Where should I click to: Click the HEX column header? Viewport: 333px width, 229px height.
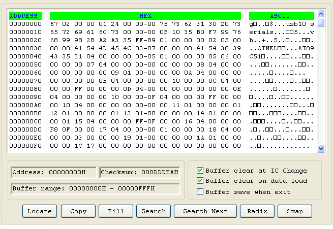[x=145, y=16]
